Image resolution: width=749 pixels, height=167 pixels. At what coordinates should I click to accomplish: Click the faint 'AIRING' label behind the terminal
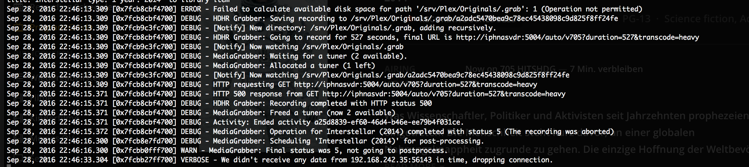tap(400, 69)
